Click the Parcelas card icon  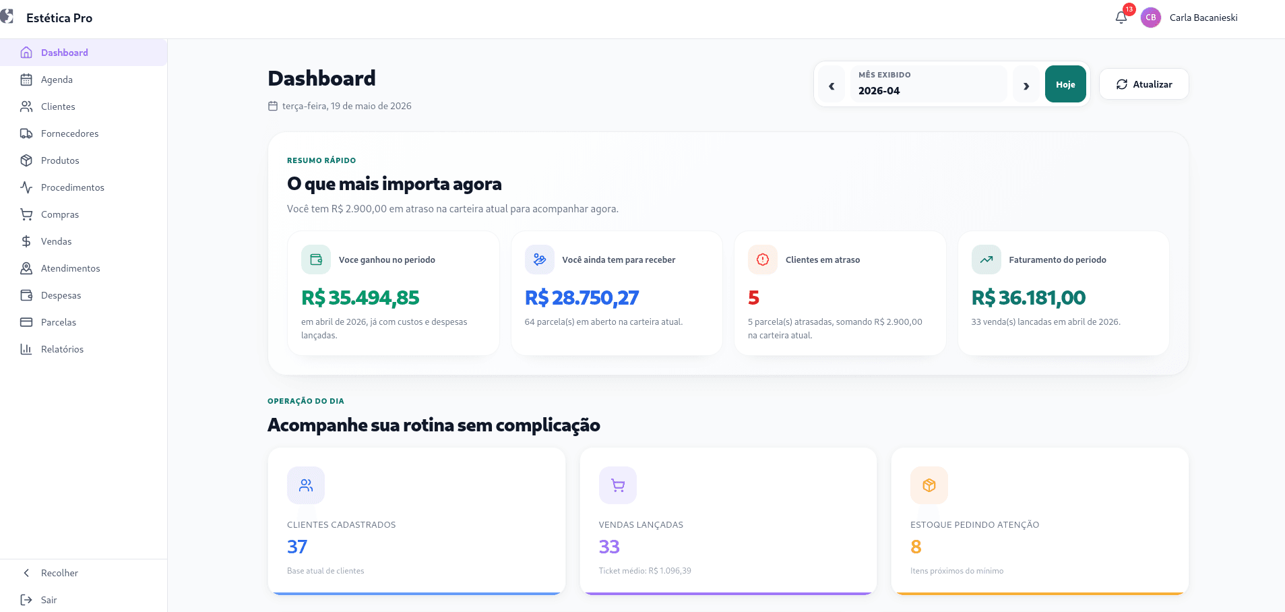tap(26, 322)
